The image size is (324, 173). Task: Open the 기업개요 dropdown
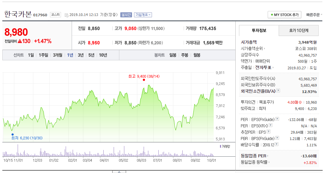click(143, 15)
